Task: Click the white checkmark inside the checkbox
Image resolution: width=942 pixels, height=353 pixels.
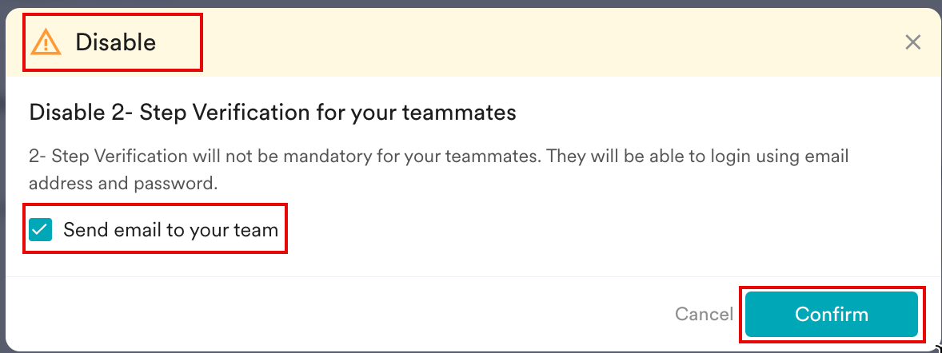Action: [40, 230]
